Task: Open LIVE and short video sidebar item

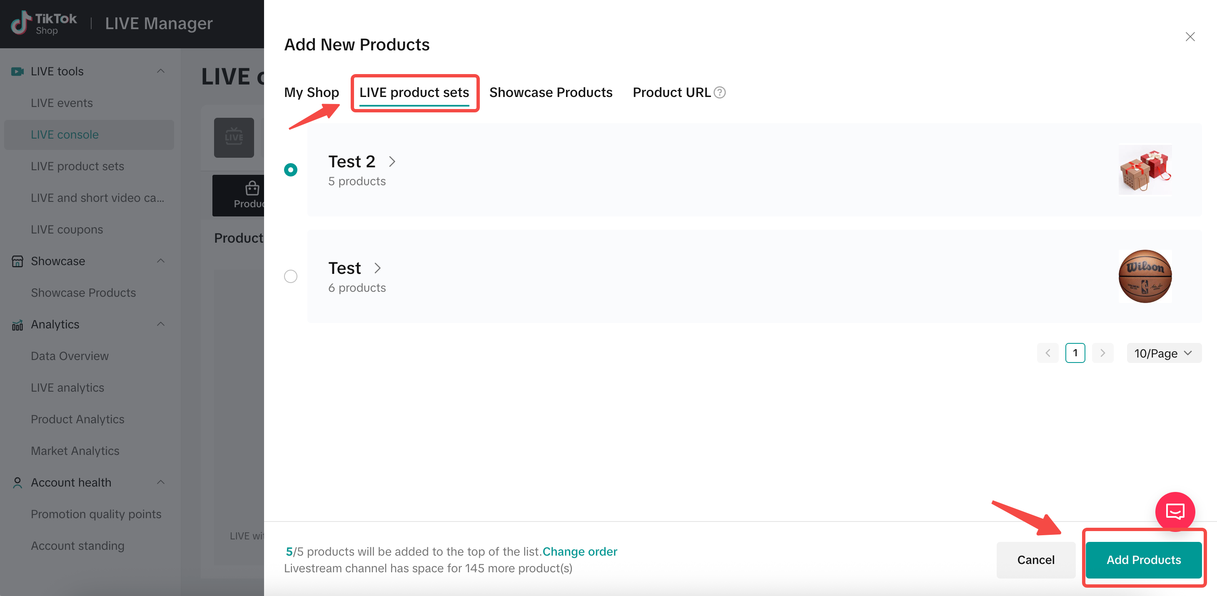Action: pyautogui.click(x=98, y=198)
